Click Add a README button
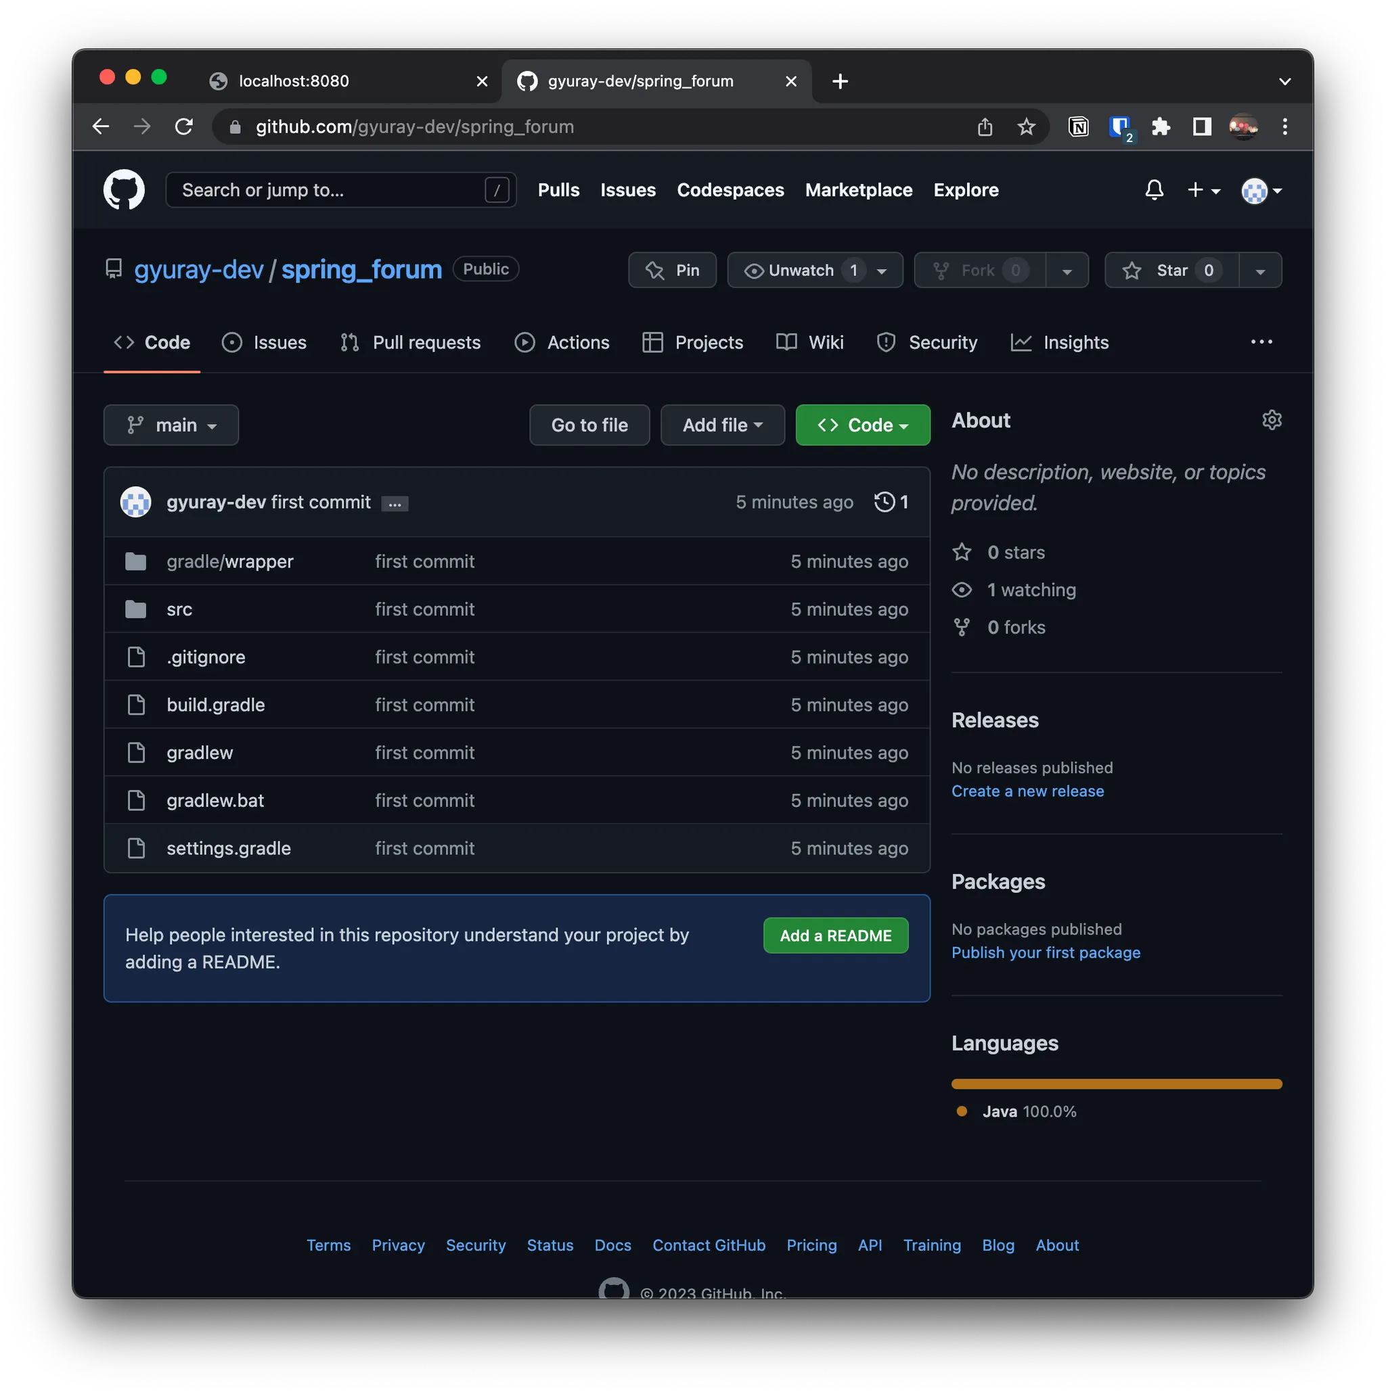The image size is (1386, 1394). pos(835,936)
